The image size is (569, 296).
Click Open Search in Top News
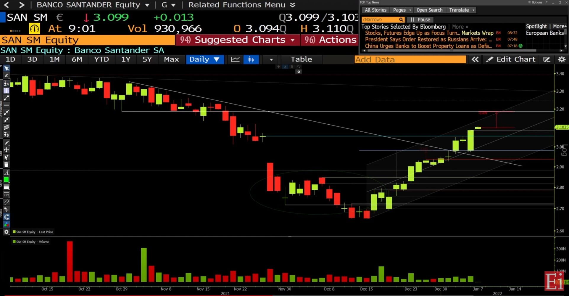[429, 10]
